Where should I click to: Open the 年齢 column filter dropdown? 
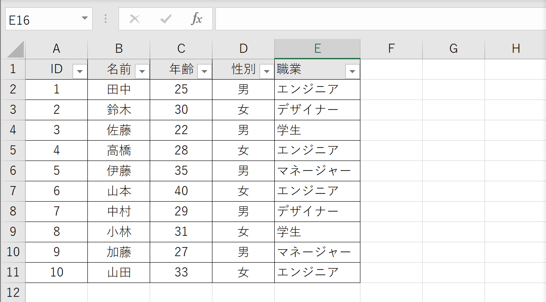(204, 70)
